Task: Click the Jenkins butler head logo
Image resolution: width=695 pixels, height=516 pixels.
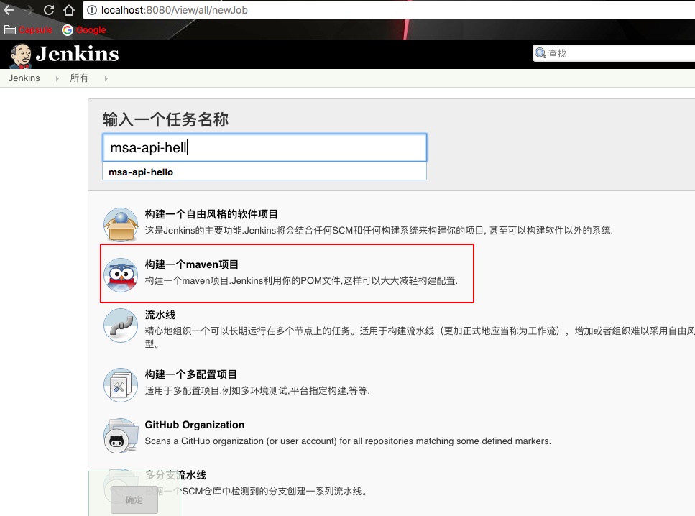Action: tap(19, 54)
